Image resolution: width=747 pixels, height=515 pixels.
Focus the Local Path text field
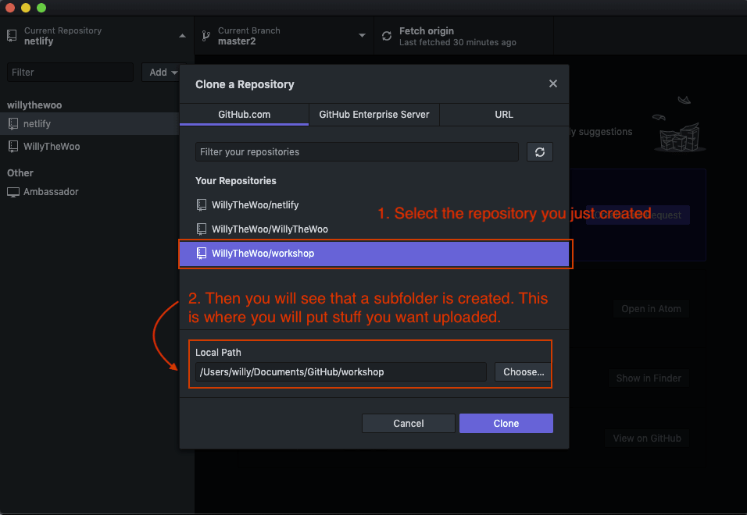point(341,372)
